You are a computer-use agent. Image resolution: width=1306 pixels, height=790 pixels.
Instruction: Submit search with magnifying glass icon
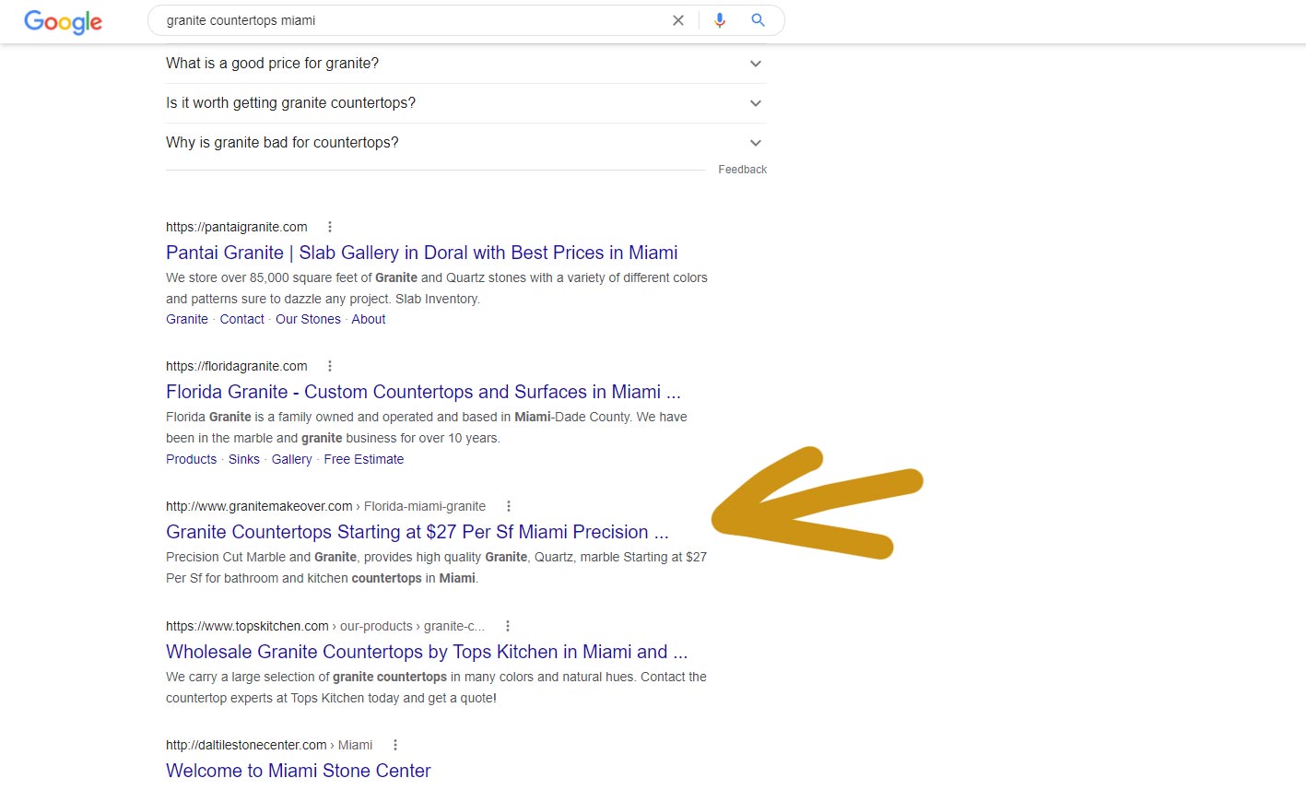tap(758, 20)
